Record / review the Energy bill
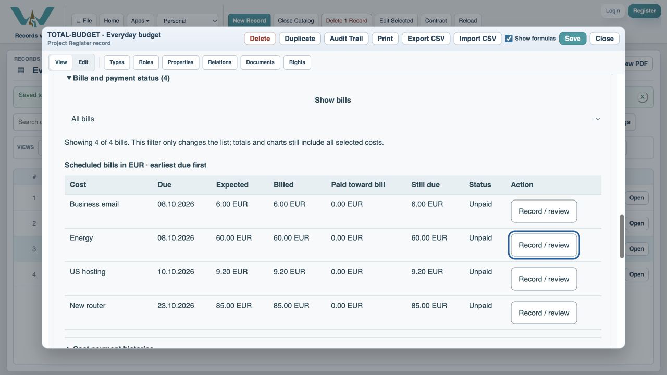This screenshot has width=667, height=375. click(544, 245)
